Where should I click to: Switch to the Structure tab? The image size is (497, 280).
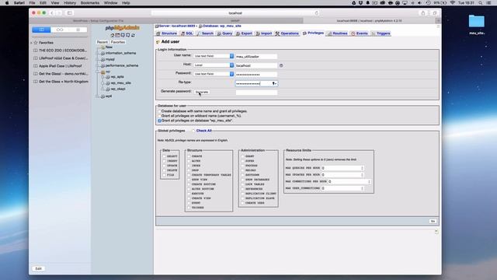tap(167, 33)
